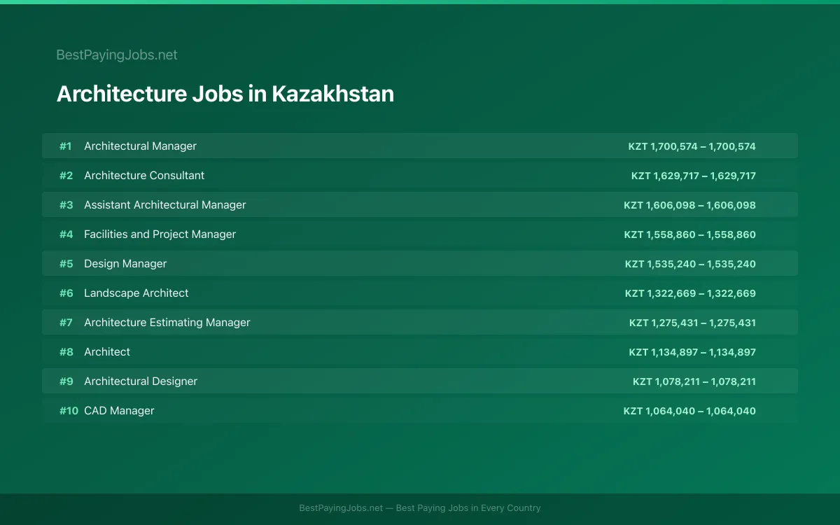Click salary KZT 1,078,211 – 1,078,211
840x525 pixels.
click(694, 381)
